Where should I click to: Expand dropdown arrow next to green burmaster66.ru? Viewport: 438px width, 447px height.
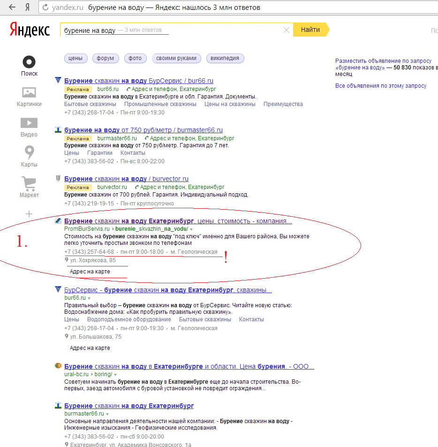point(107,414)
